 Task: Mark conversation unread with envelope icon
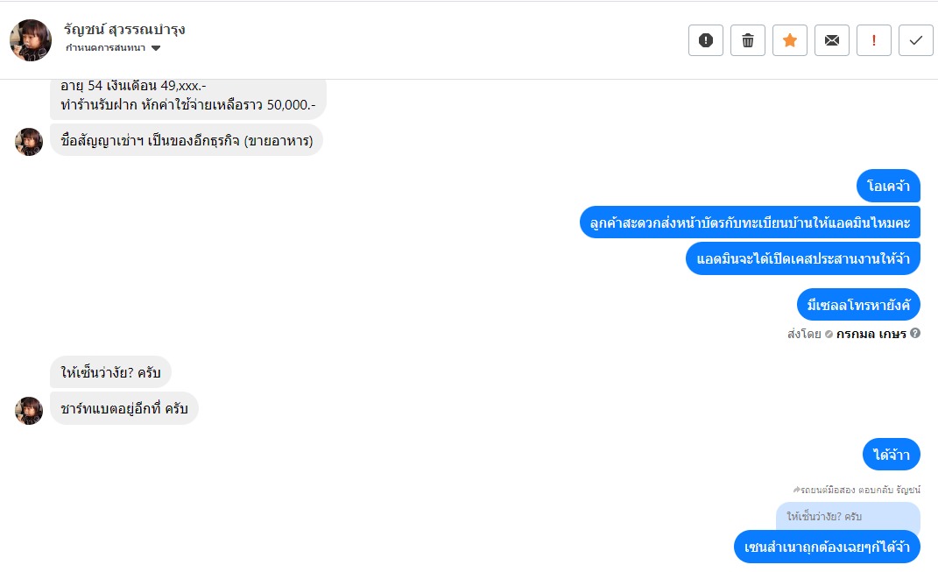(832, 40)
